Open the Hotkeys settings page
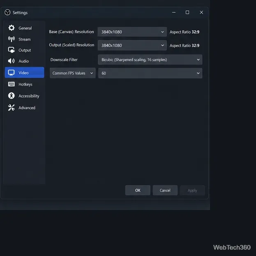Image resolution: width=256 pixels, height=256 pixels. (x=25, y=84)
